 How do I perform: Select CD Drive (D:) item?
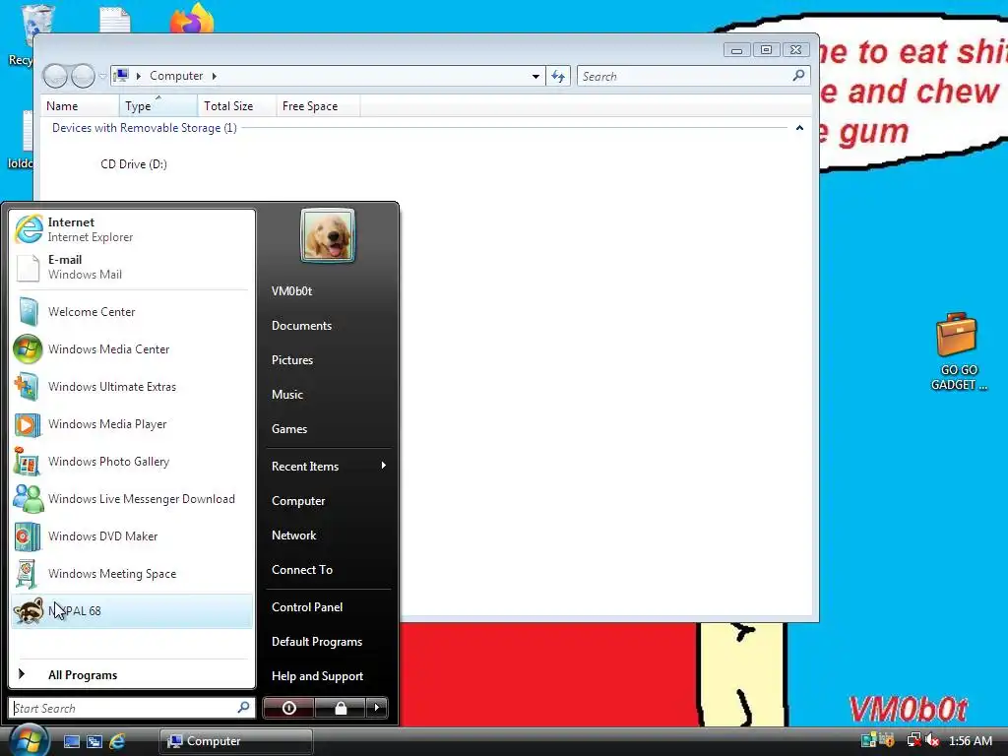[134, 164]
